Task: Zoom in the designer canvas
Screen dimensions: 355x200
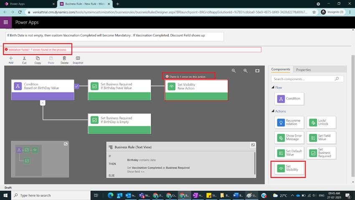Action: tap(246, 71)
